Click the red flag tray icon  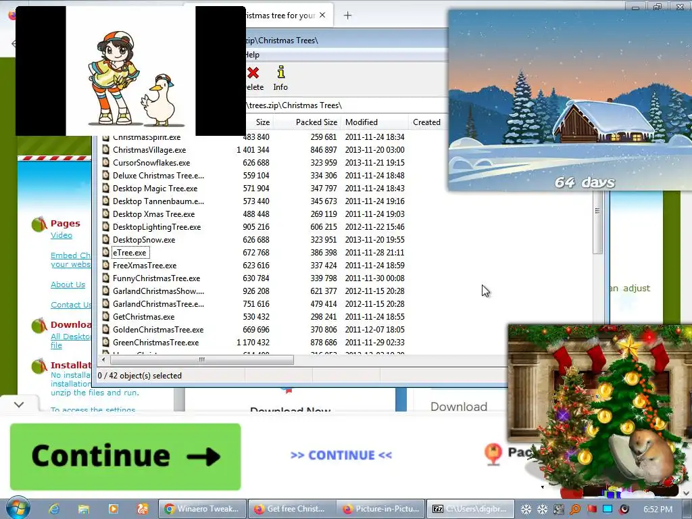pyautogui.click(x=591, y=509)
